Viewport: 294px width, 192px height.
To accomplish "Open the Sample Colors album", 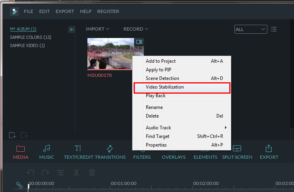I will (x=30, y=37).
